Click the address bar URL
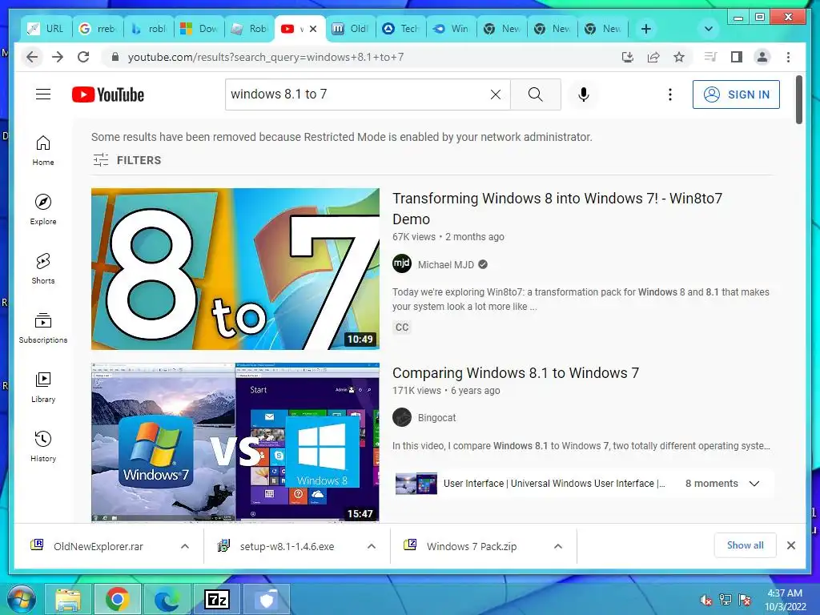This screenshot has height=615, width=820. pos(266,57)
